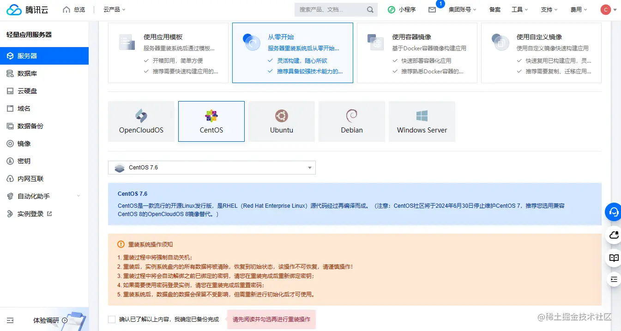Select 服务器 in the sidebar
Image resolution: width=621 pixels, height=331 pixels.
pyautogui.click(x=44, y=56)
